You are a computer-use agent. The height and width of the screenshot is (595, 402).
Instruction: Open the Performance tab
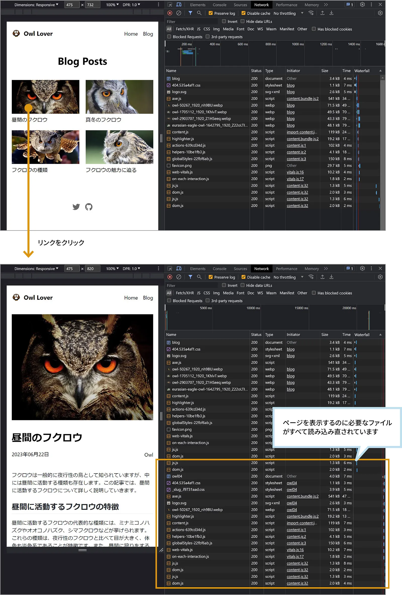(x=286, y=4)
